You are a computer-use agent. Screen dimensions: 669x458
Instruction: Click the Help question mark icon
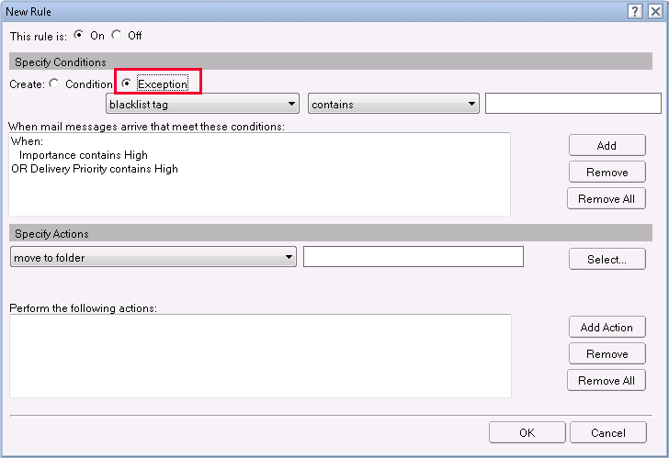(x=635, y=11)
